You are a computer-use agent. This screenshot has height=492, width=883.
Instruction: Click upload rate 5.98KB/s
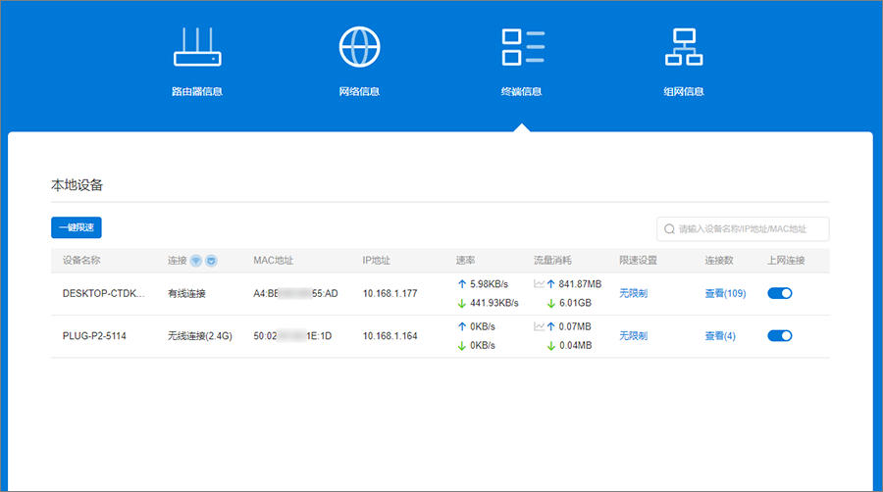coord(489,284)
